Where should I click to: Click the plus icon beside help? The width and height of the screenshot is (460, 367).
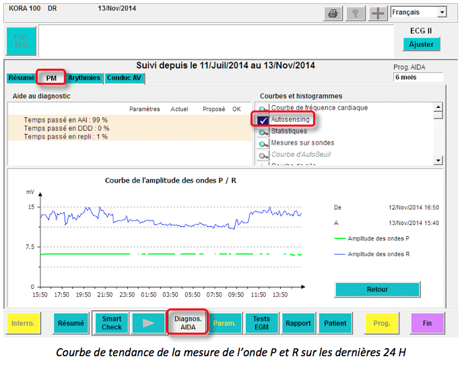pyautogui.click(x=378, y=13)
